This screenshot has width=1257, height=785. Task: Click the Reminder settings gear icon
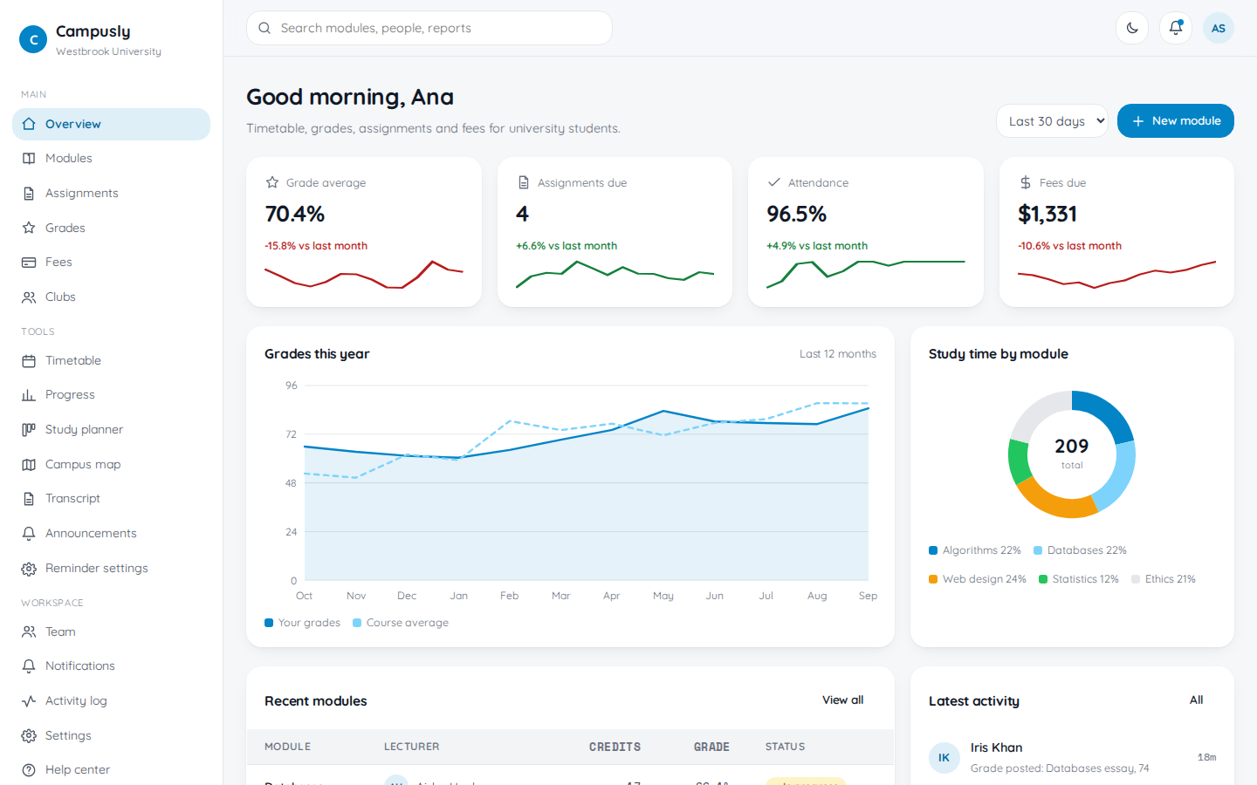[29, 569]
